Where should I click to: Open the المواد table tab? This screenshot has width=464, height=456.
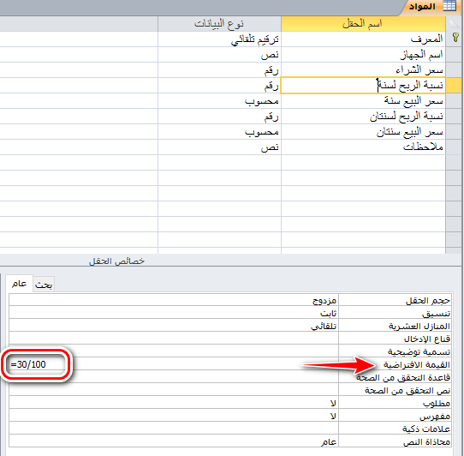(431, 7)
